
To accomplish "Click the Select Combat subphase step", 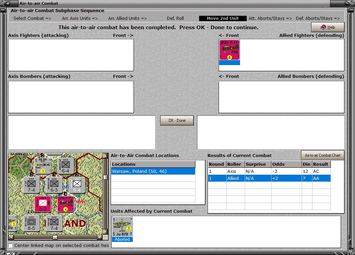I will tap(32, 18).
